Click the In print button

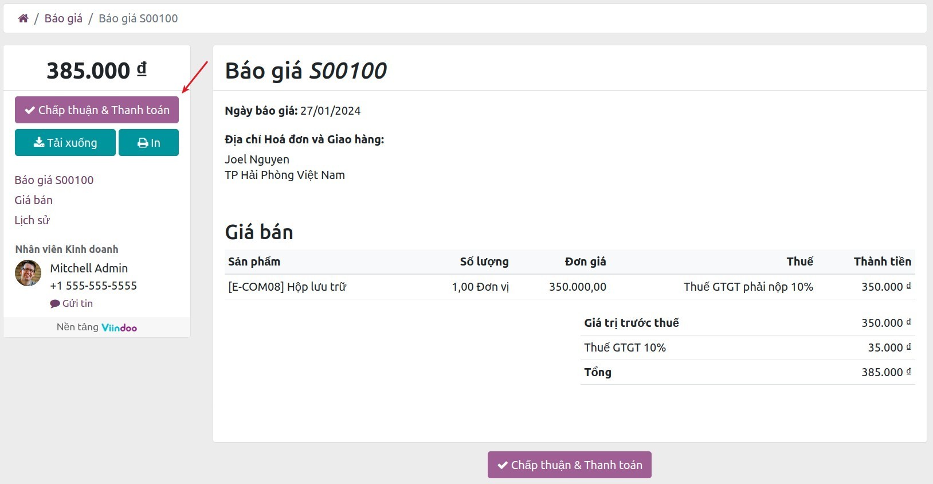[148, 142]
